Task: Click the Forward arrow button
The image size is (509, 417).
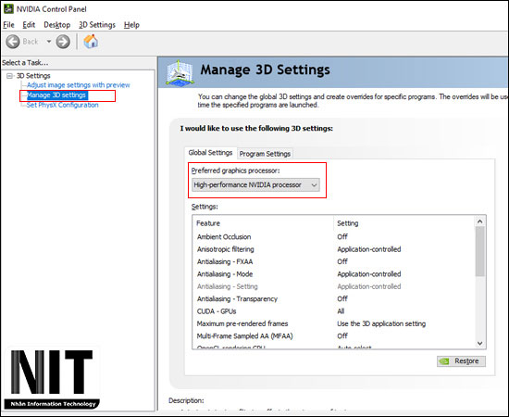Action: click(63, 42)
